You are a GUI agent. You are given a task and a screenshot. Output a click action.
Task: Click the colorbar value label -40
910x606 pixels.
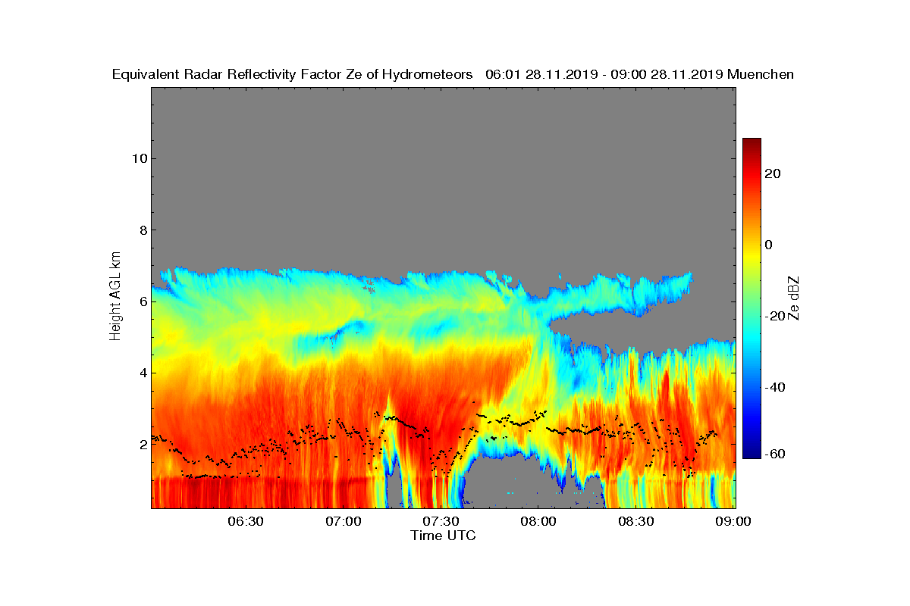(x=775, y=388)
